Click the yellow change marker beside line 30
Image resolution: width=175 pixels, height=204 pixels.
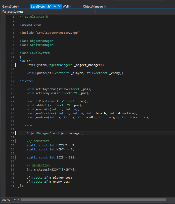tap(16, 133)
